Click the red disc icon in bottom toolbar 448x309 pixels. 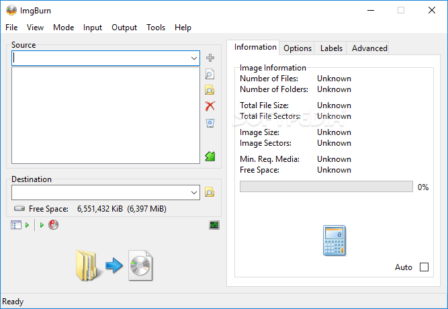click(54, 224)
